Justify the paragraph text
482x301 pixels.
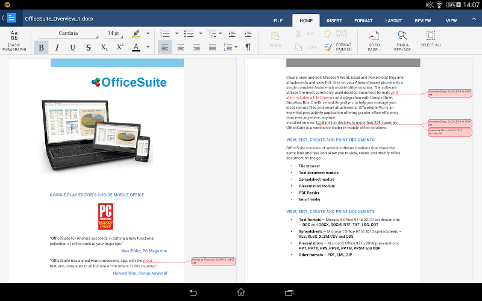pos(213,48)
